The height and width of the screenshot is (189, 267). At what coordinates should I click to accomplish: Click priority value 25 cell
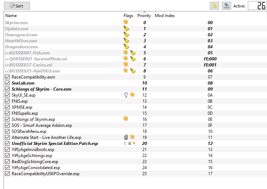click(145, 174)
